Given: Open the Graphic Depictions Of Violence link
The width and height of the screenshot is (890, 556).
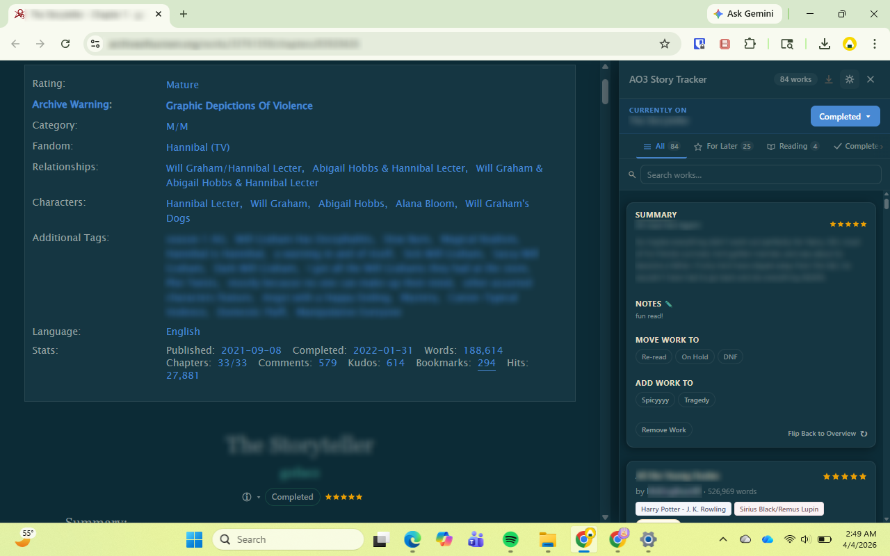Looking at the screenshot, I should pyautogui.click(x=239, y=106).
